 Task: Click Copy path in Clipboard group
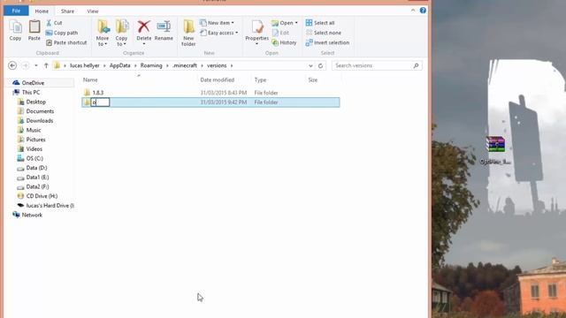[x=62, y=33]
